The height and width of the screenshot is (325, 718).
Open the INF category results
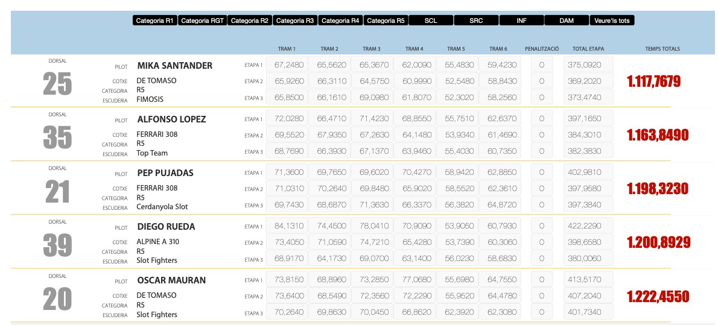pyautogui.click(x=521, y=21)
